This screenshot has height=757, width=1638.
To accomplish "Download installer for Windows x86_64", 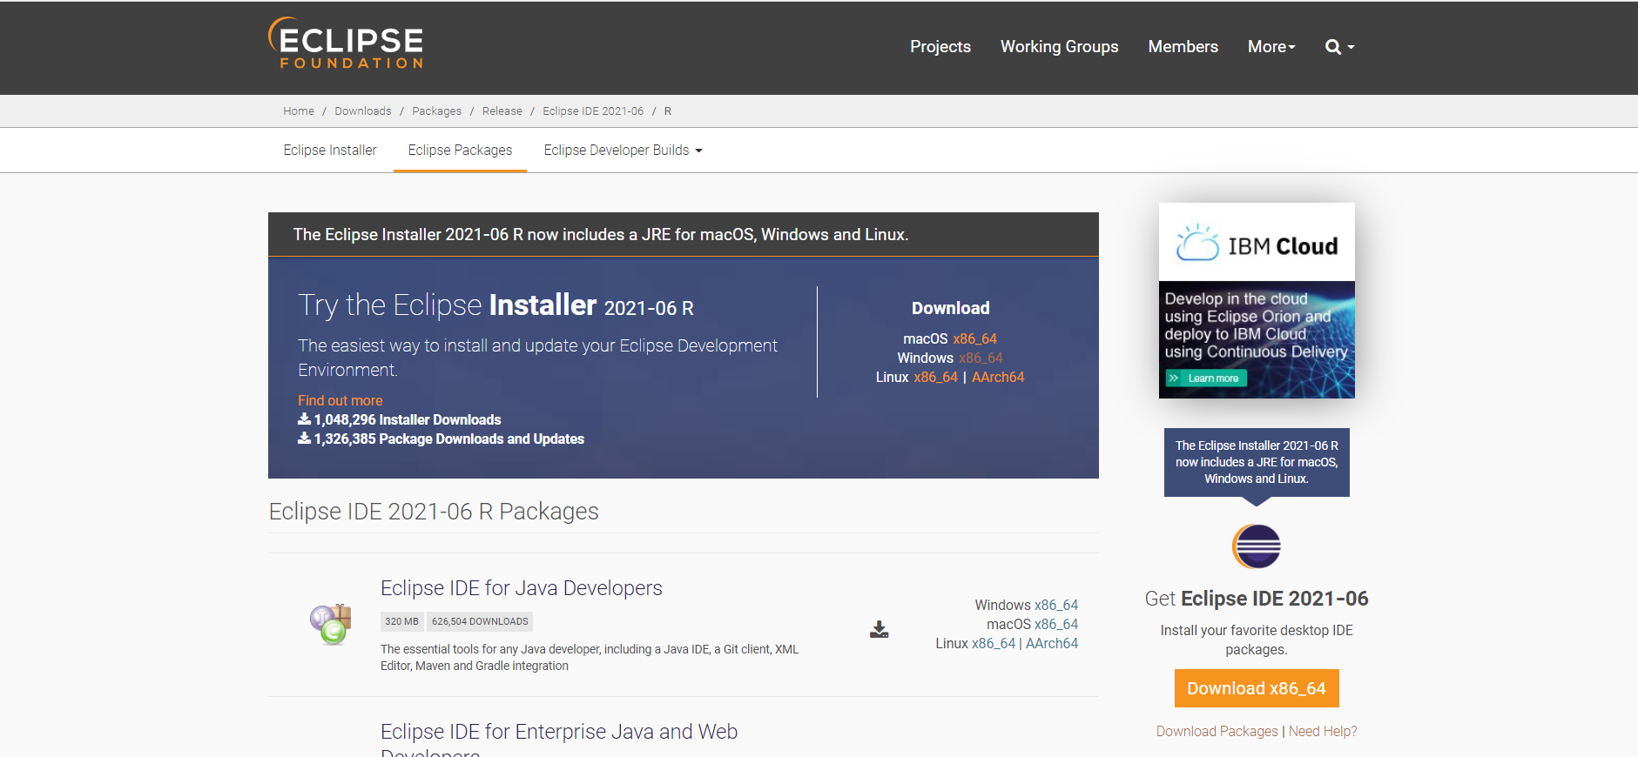I will 981,358.
